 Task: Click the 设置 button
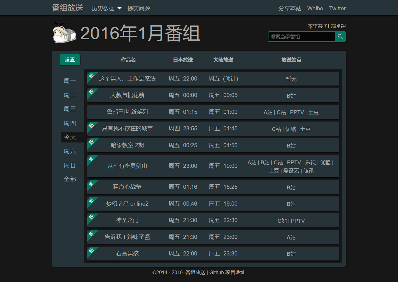coord(70,60)
